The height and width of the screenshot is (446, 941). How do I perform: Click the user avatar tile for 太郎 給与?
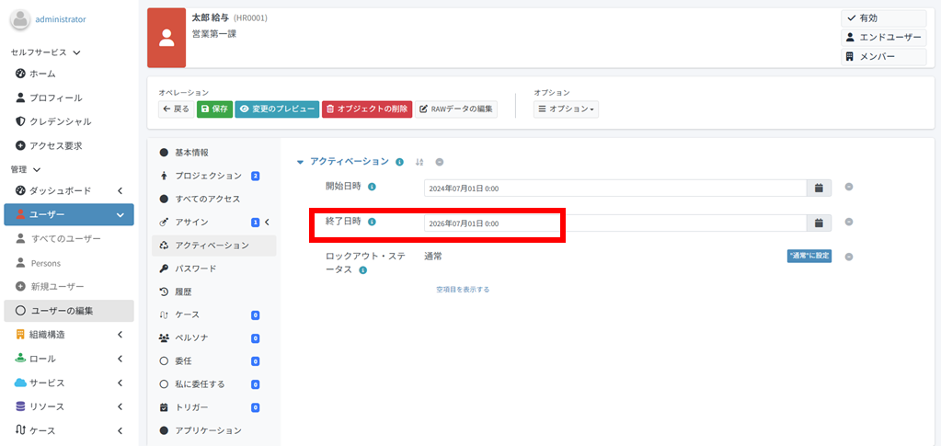click(166, 38)
